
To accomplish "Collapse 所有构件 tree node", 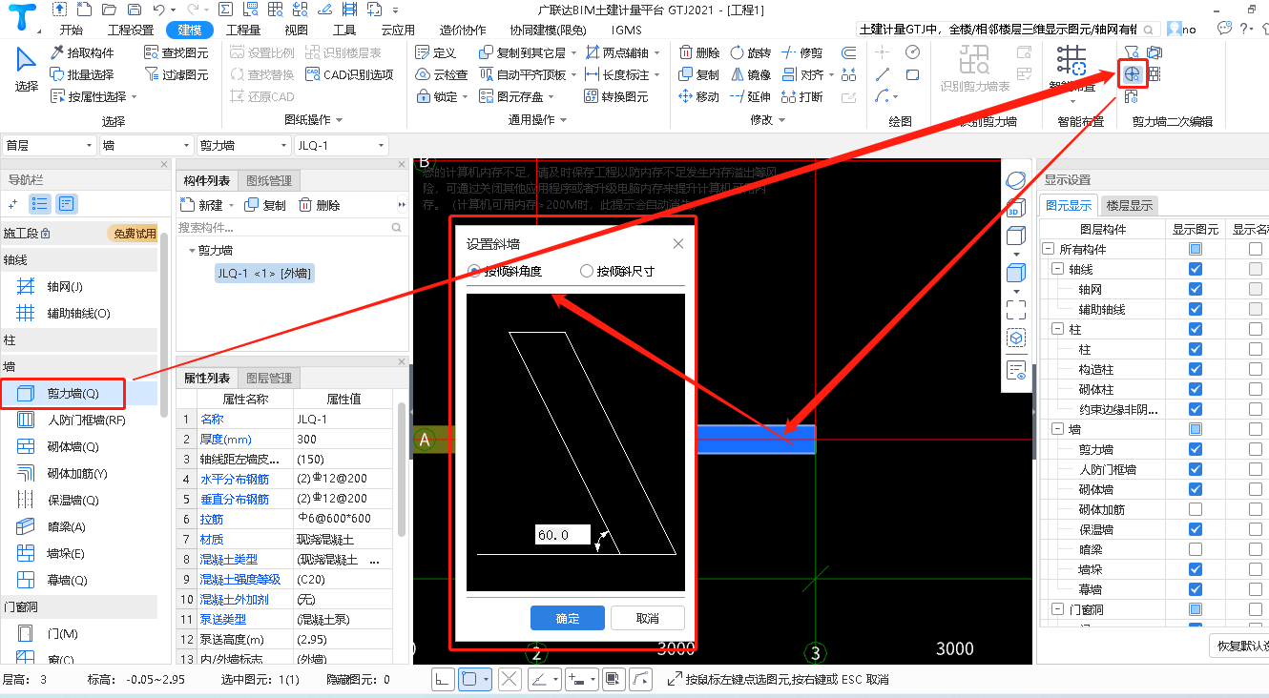I will coord(1048,249).
